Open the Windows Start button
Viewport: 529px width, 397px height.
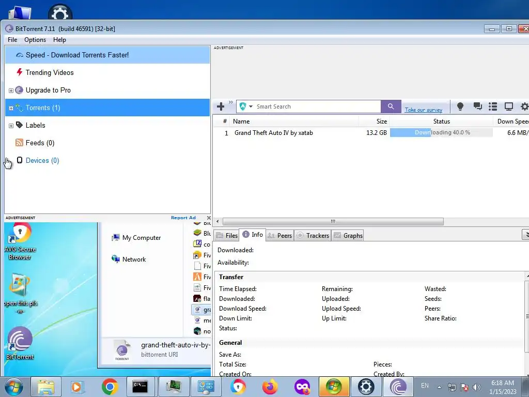tap(14, 387)
